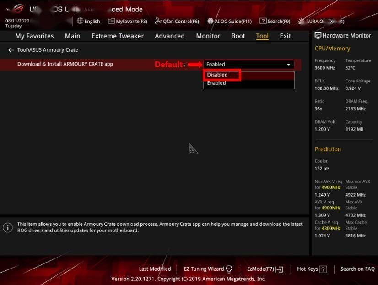Click the 4816 MHz Max Cache value
The height and width of the screenshot is (285, 378).
click(x=355, y=236)
